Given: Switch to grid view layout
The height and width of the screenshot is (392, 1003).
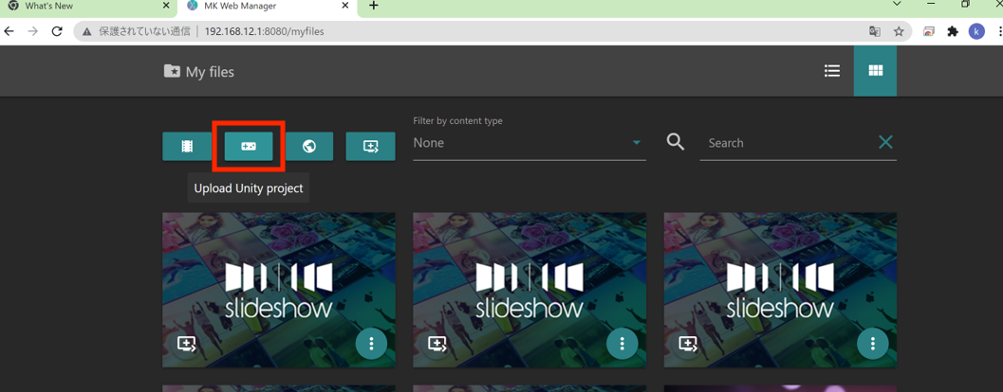Looking at the screenshot, I should pyautogui.click(x=875, y=71).
